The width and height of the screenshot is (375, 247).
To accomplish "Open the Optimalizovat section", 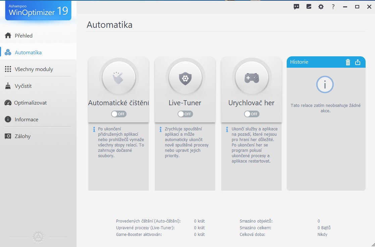I will [x=30, y=103].
